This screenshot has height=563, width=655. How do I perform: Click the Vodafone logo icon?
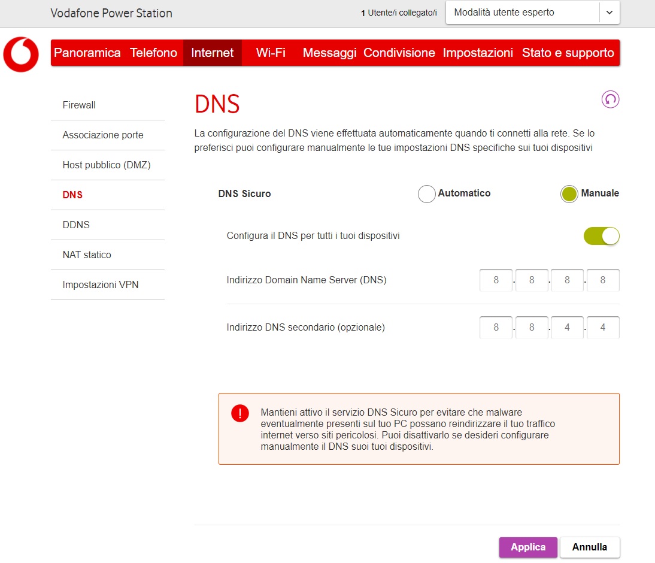(21, 55)
